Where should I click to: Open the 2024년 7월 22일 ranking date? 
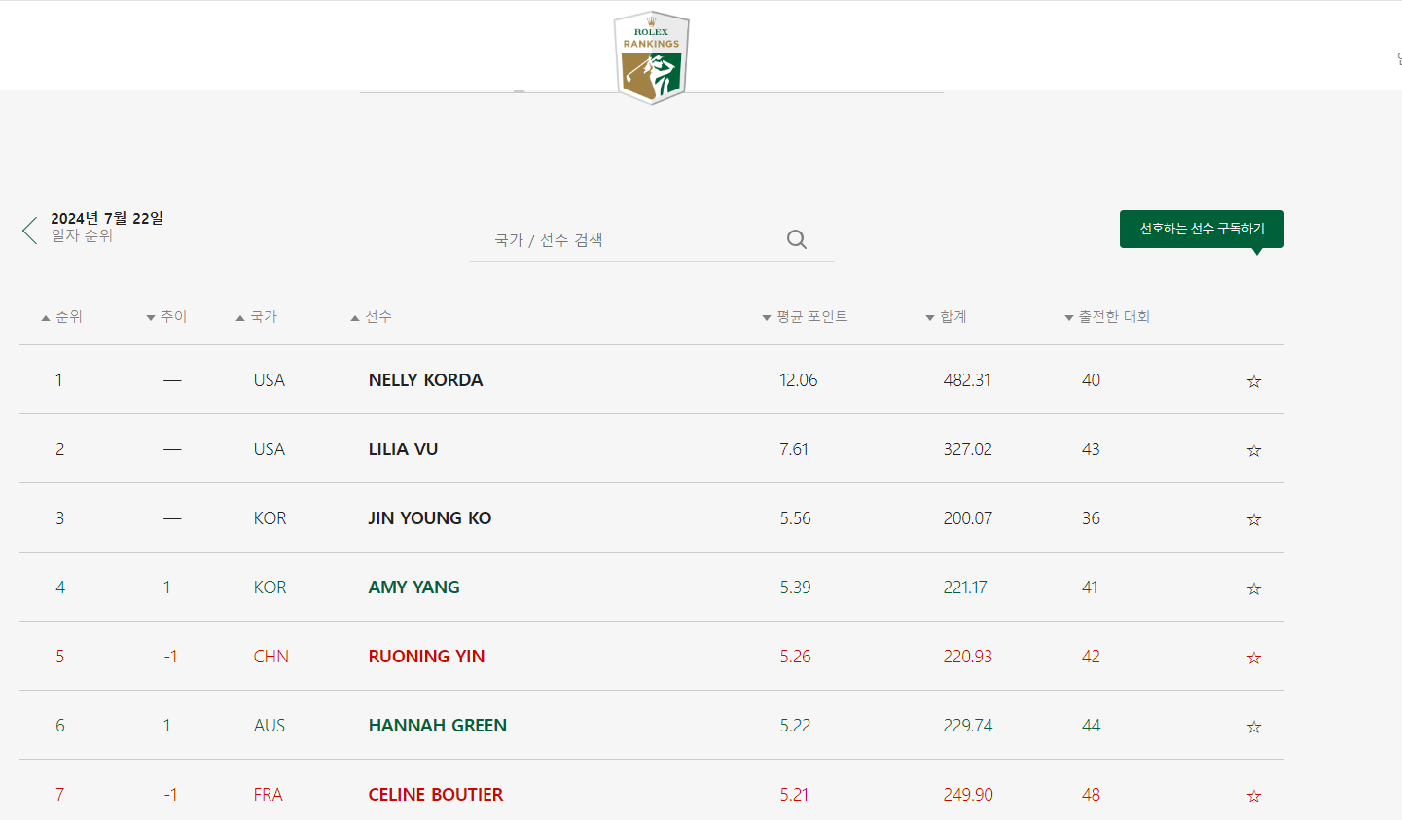point(107,218)
